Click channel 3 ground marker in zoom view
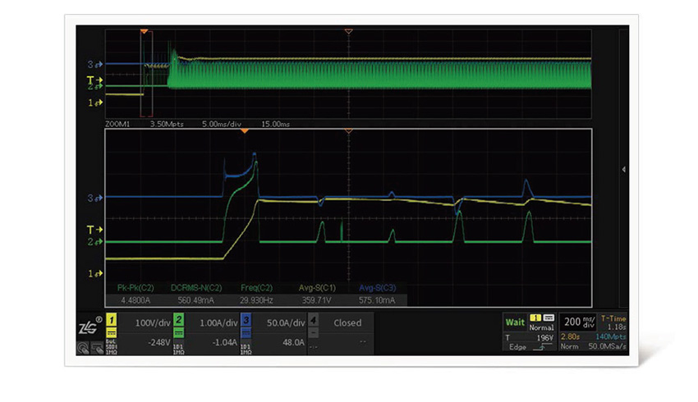This screenshot has height=402, width=698. pyautogui.click(x=94, y=198)
